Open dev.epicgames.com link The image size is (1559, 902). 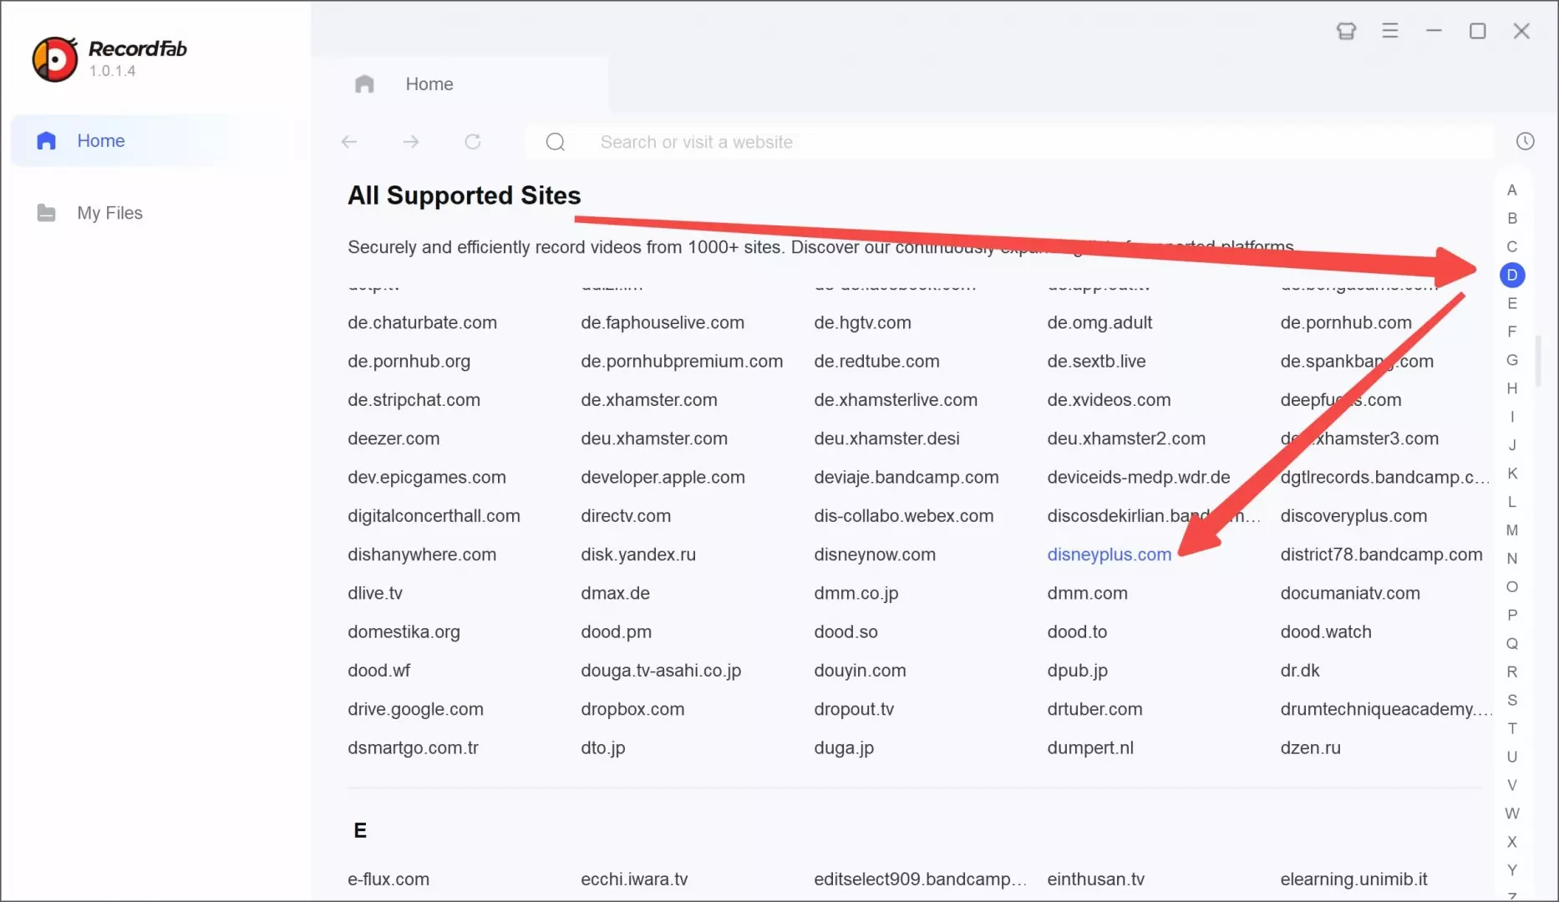427,478
